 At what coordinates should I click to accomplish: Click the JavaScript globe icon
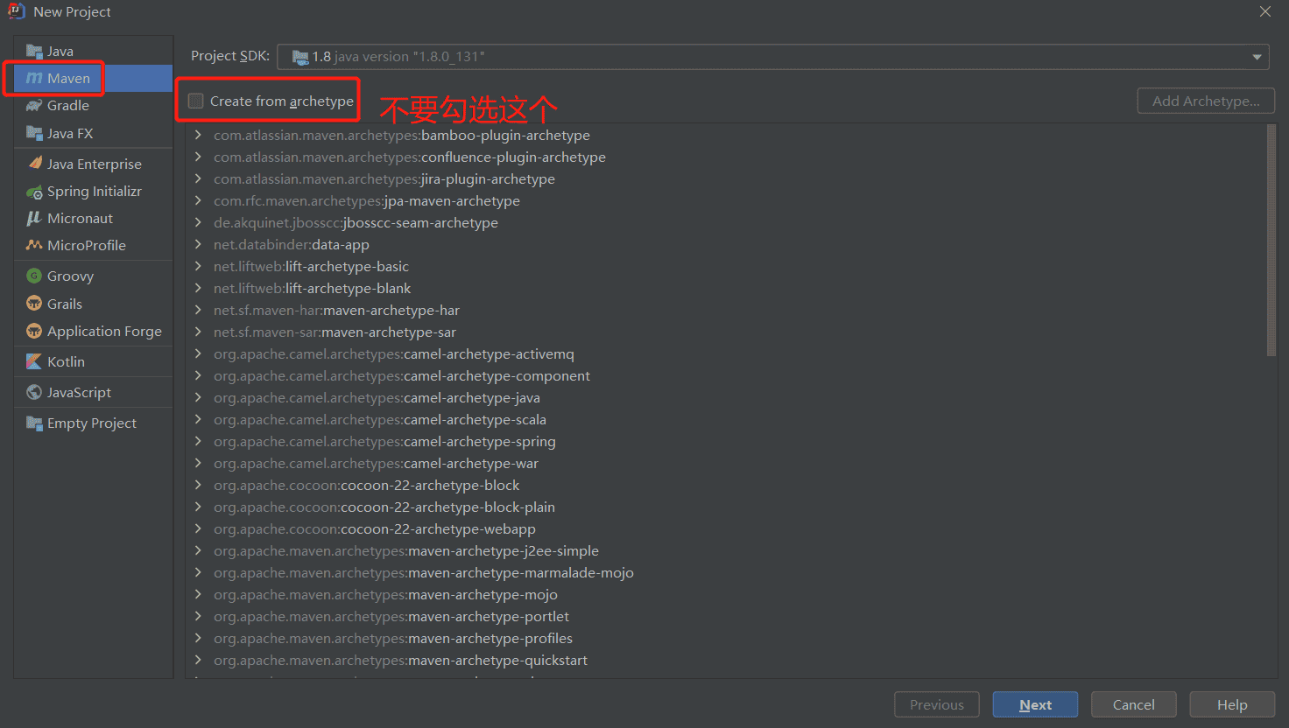click(34, 392)
